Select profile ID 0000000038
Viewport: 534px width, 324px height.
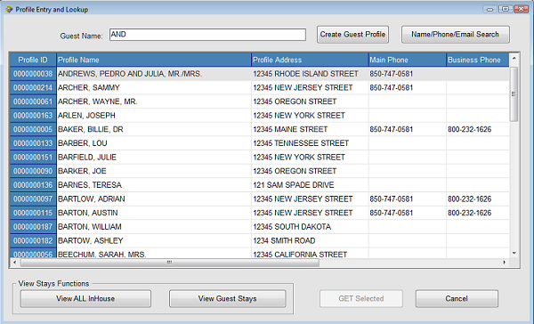[33, 74]
